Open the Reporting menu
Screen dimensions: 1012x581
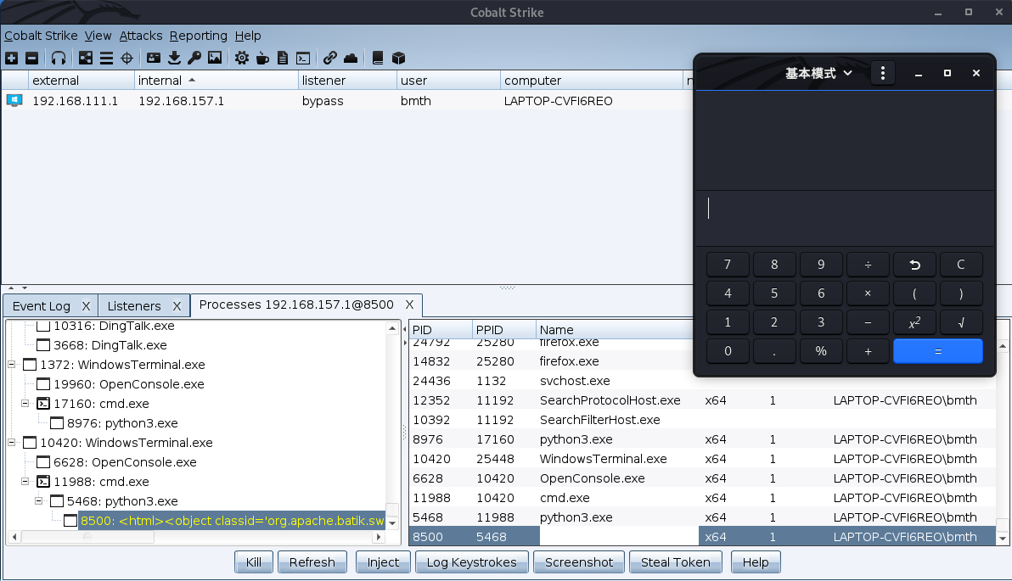click(198, 36)
